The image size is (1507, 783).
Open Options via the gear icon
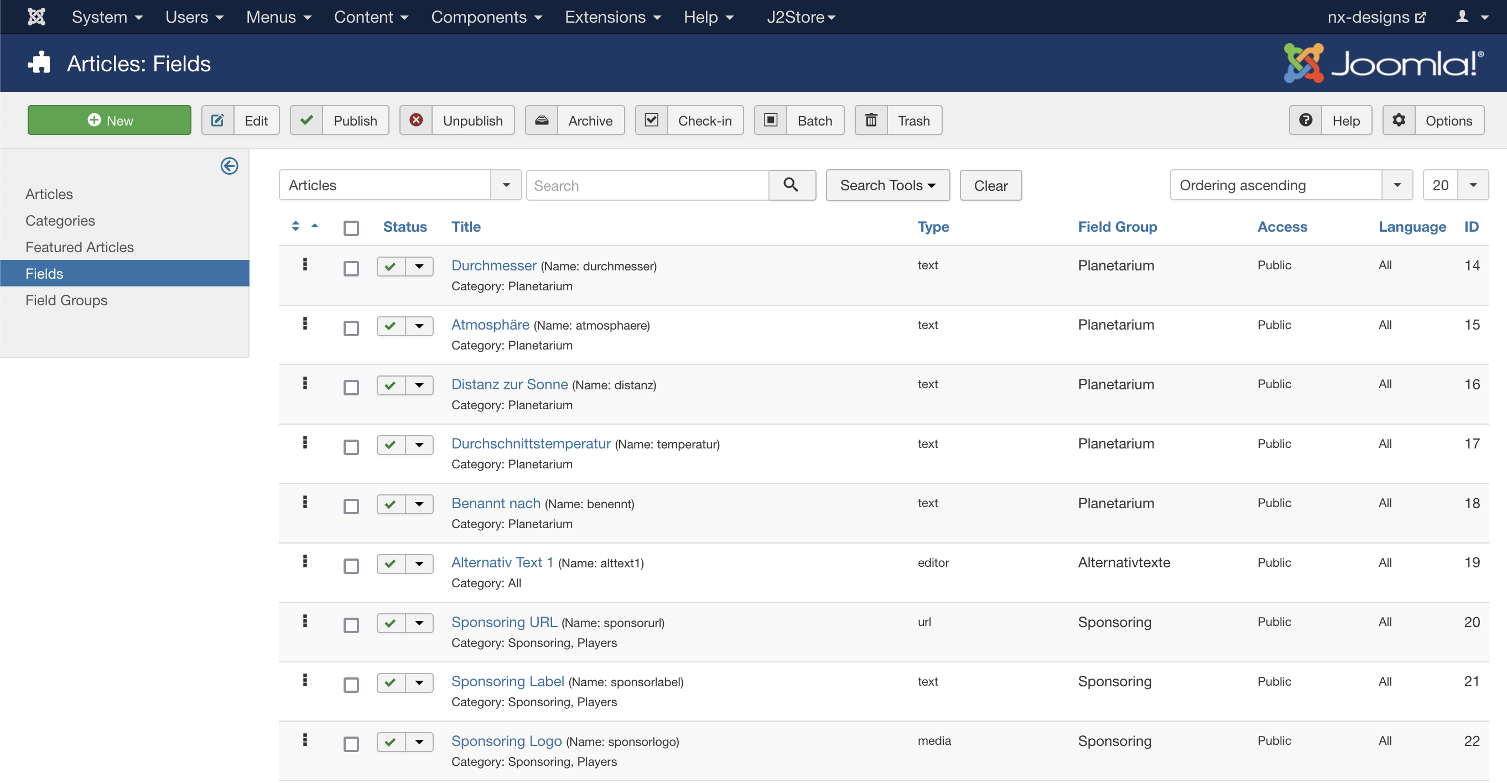(1399, 120)
